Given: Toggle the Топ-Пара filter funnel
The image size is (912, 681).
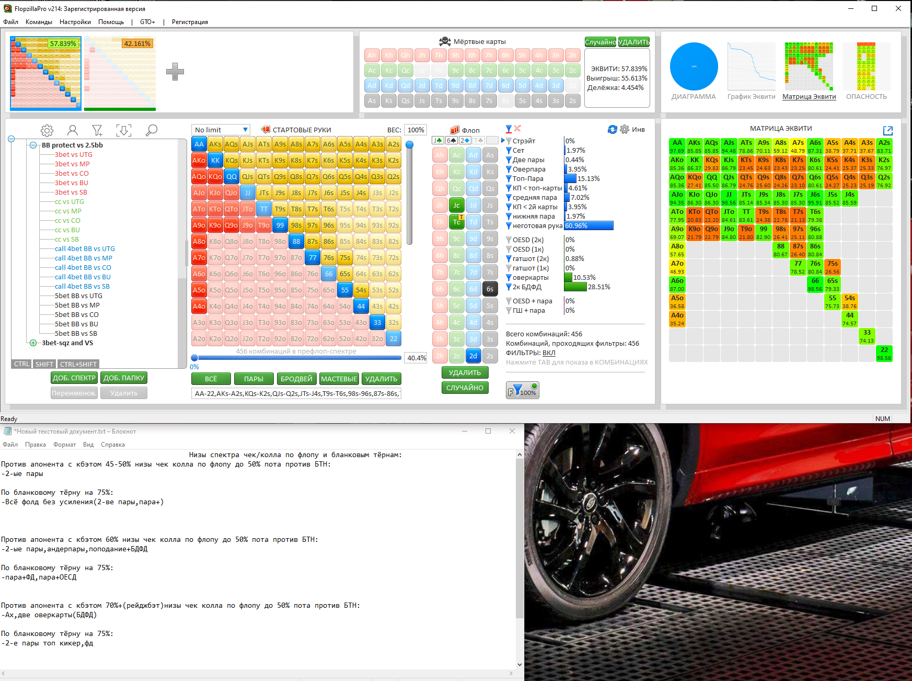Looking at the screenshot, I should pyautogui.click(x=509, y=179).
